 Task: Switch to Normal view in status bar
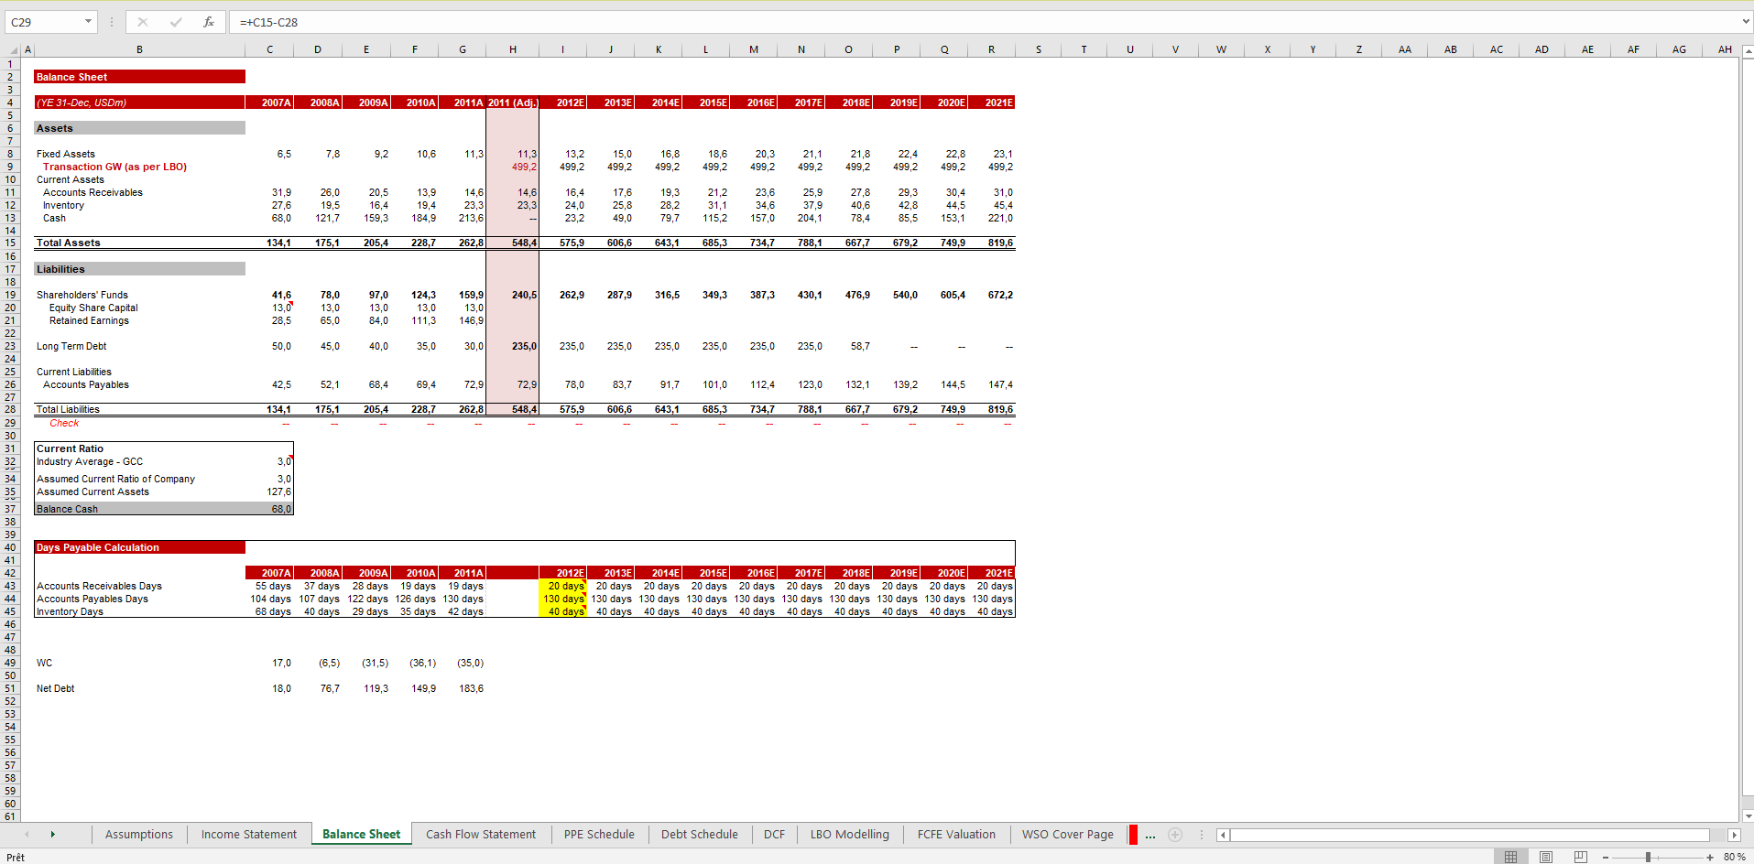point(1511,857)
